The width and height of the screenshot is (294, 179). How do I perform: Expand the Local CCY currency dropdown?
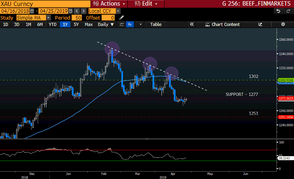tap(118, 11)
